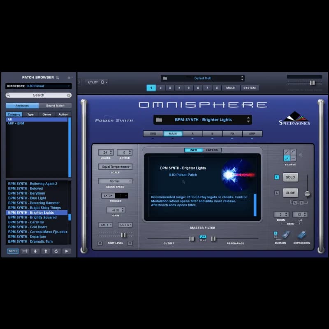Viewport: 329px width, 329px height.
Task: Click the shuffle icon below the patch list
Action: (24, 251)
